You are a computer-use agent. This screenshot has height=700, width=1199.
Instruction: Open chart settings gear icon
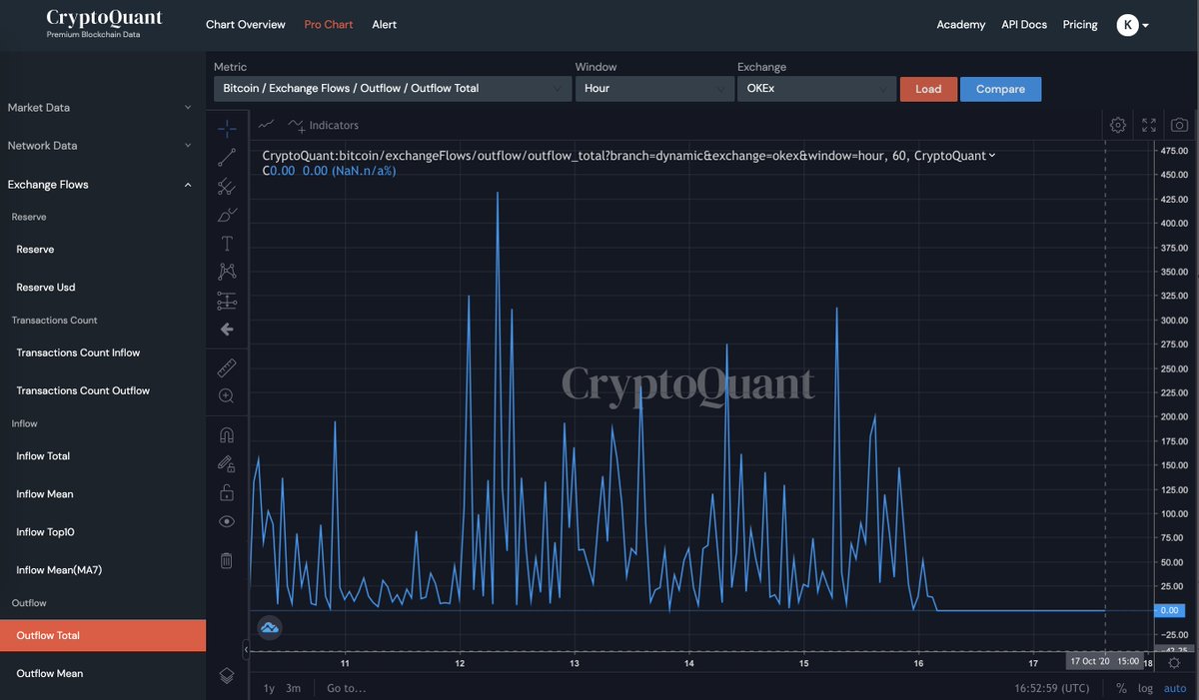click(1118, 125)
